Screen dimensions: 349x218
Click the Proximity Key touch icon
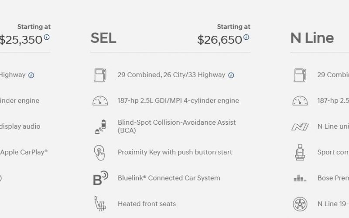(99, 153)
